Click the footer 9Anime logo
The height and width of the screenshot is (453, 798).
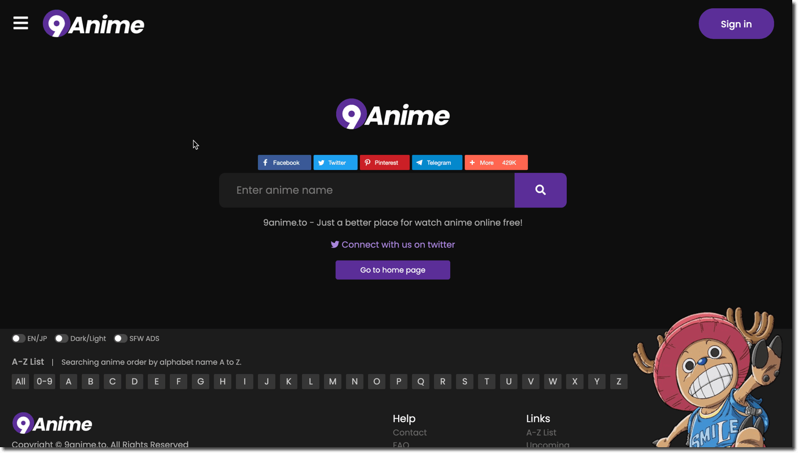[x=52, y=423]
